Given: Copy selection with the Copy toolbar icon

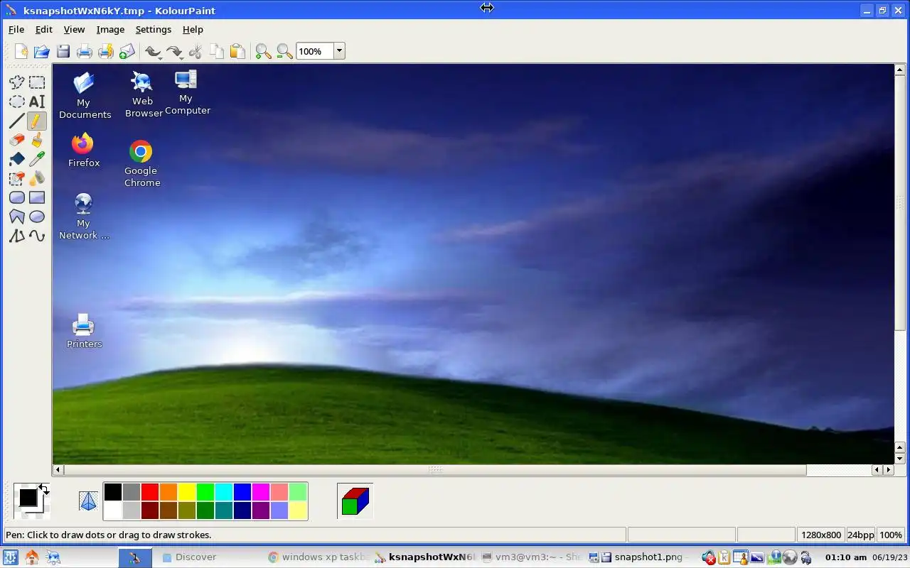Looking at the screenshot, I should click(x=217, y=51).
